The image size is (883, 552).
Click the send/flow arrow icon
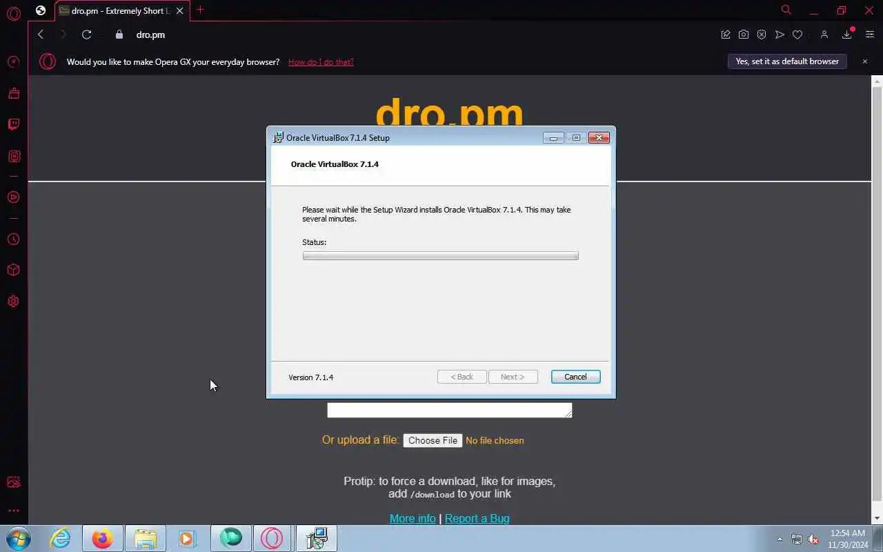[x=780, y=34]
